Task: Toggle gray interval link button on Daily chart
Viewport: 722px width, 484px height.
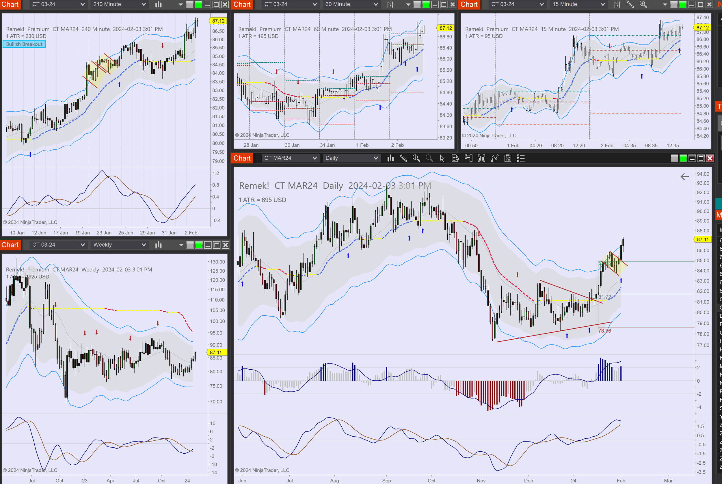Action: pos(674,158)
